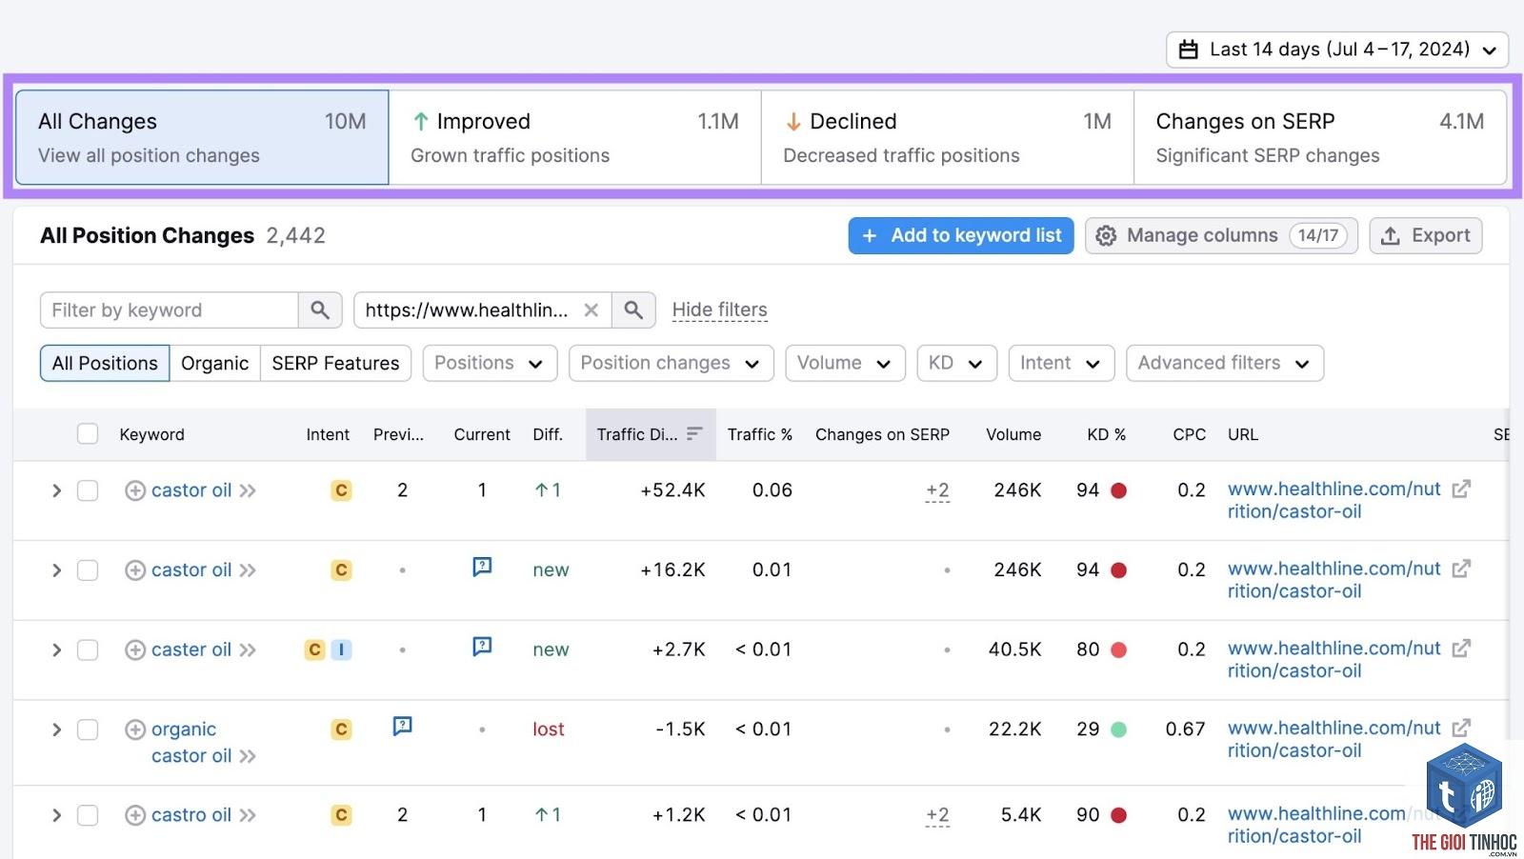The image size is (1524, 859).
Task: Click the calendar icon in date range selector
Action: [1188, 50]
